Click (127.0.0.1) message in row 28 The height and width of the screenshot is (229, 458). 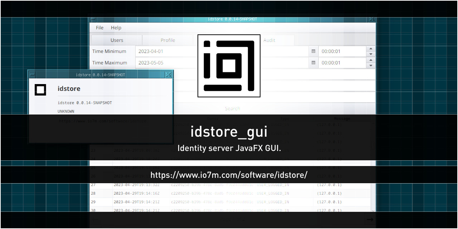(x=330, y=193)
